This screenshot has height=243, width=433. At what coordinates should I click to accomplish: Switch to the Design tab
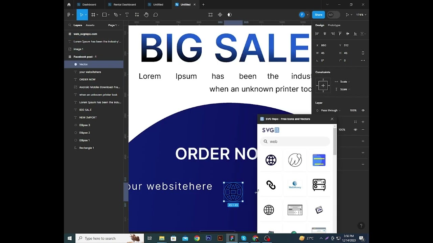[320, 25]
